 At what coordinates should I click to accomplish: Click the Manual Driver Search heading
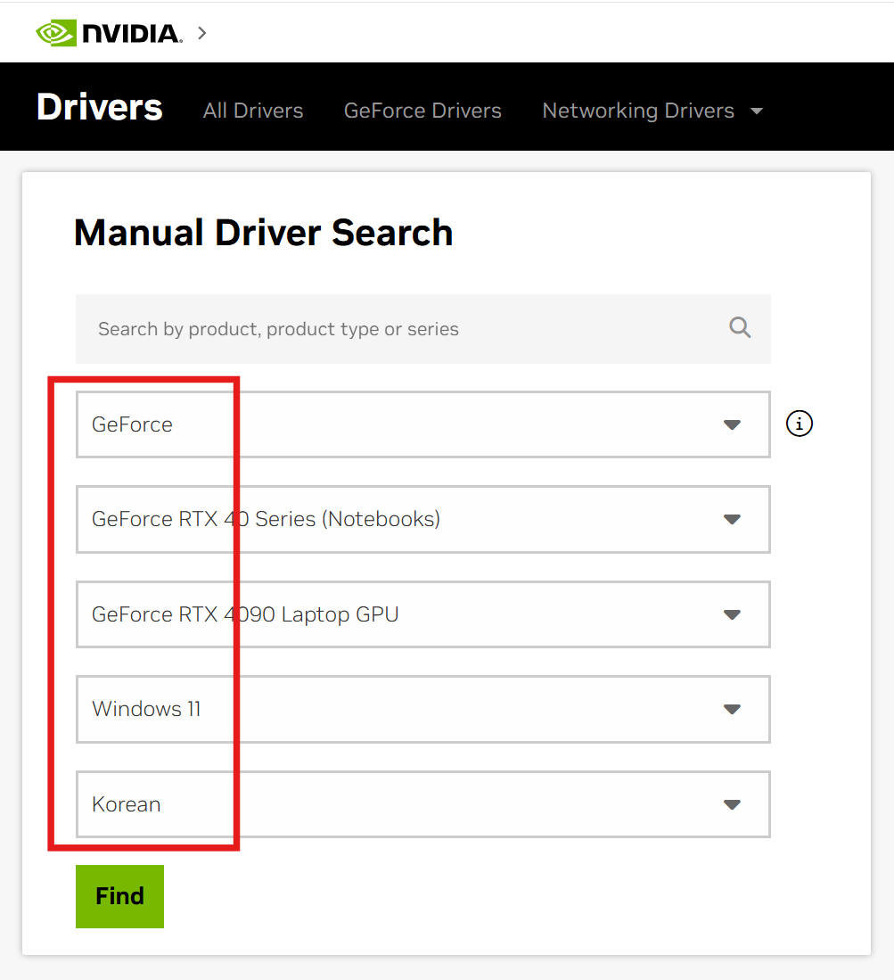[263, 233]
